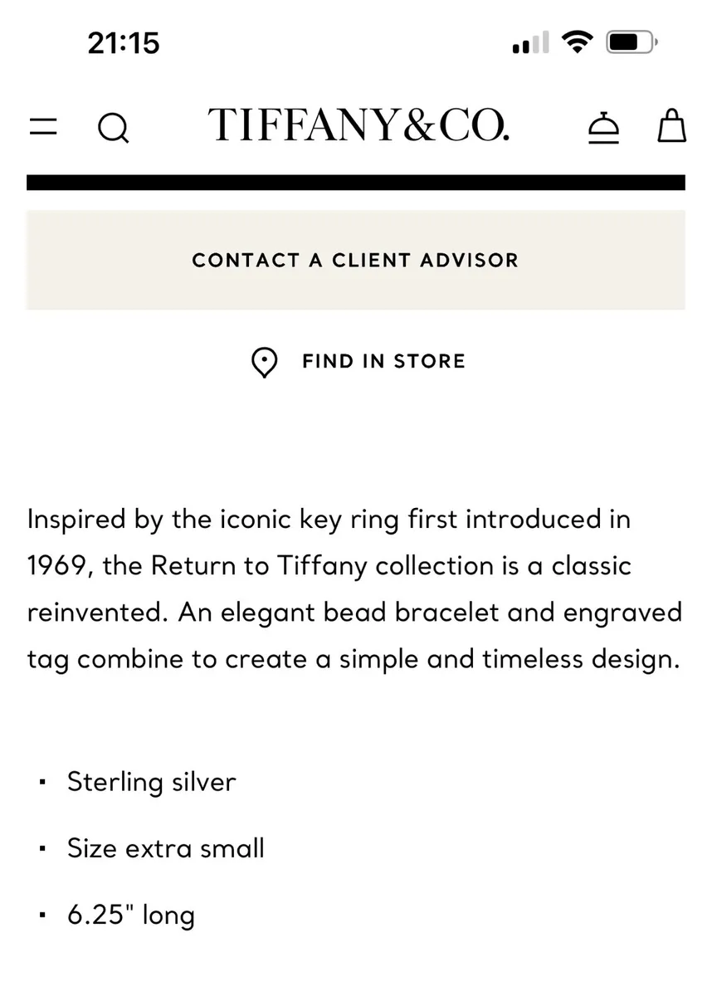
Task: Click the Tiffany & Co. logo
Action: (x=359, y=124)
